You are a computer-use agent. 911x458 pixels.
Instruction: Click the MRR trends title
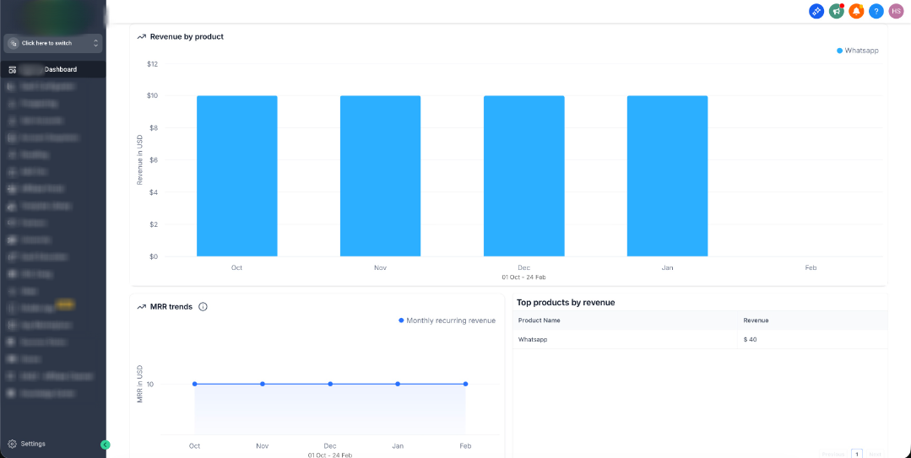pyautogui.click(x=171, y=306)
